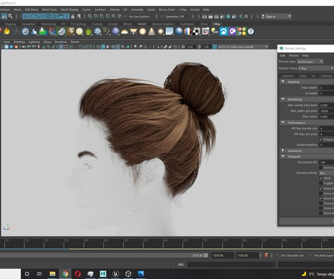Click the viewport gamma 1.00 field
The width and height of the screenshot is (334, 279).
206,47
